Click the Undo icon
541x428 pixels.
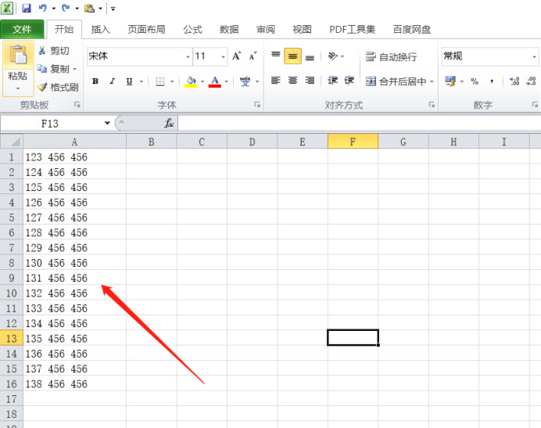pos(43,8)
